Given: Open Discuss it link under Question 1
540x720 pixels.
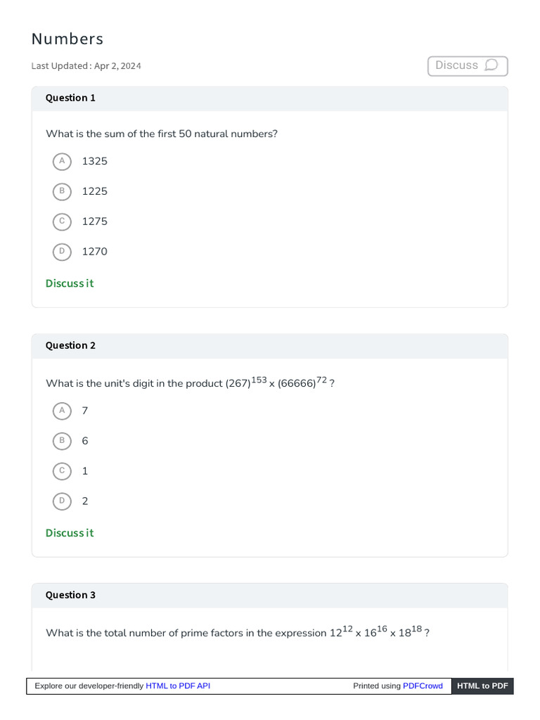Looking at the screenshot, I should coord(70,283).
